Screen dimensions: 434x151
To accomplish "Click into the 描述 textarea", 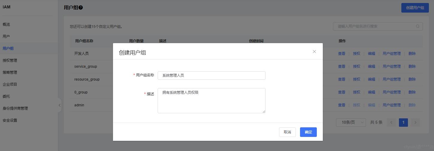I will coord(211,101).
